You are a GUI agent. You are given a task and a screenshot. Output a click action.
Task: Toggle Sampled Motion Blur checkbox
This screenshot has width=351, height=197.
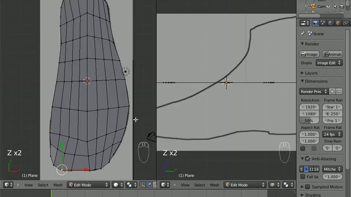coord(308,187)
